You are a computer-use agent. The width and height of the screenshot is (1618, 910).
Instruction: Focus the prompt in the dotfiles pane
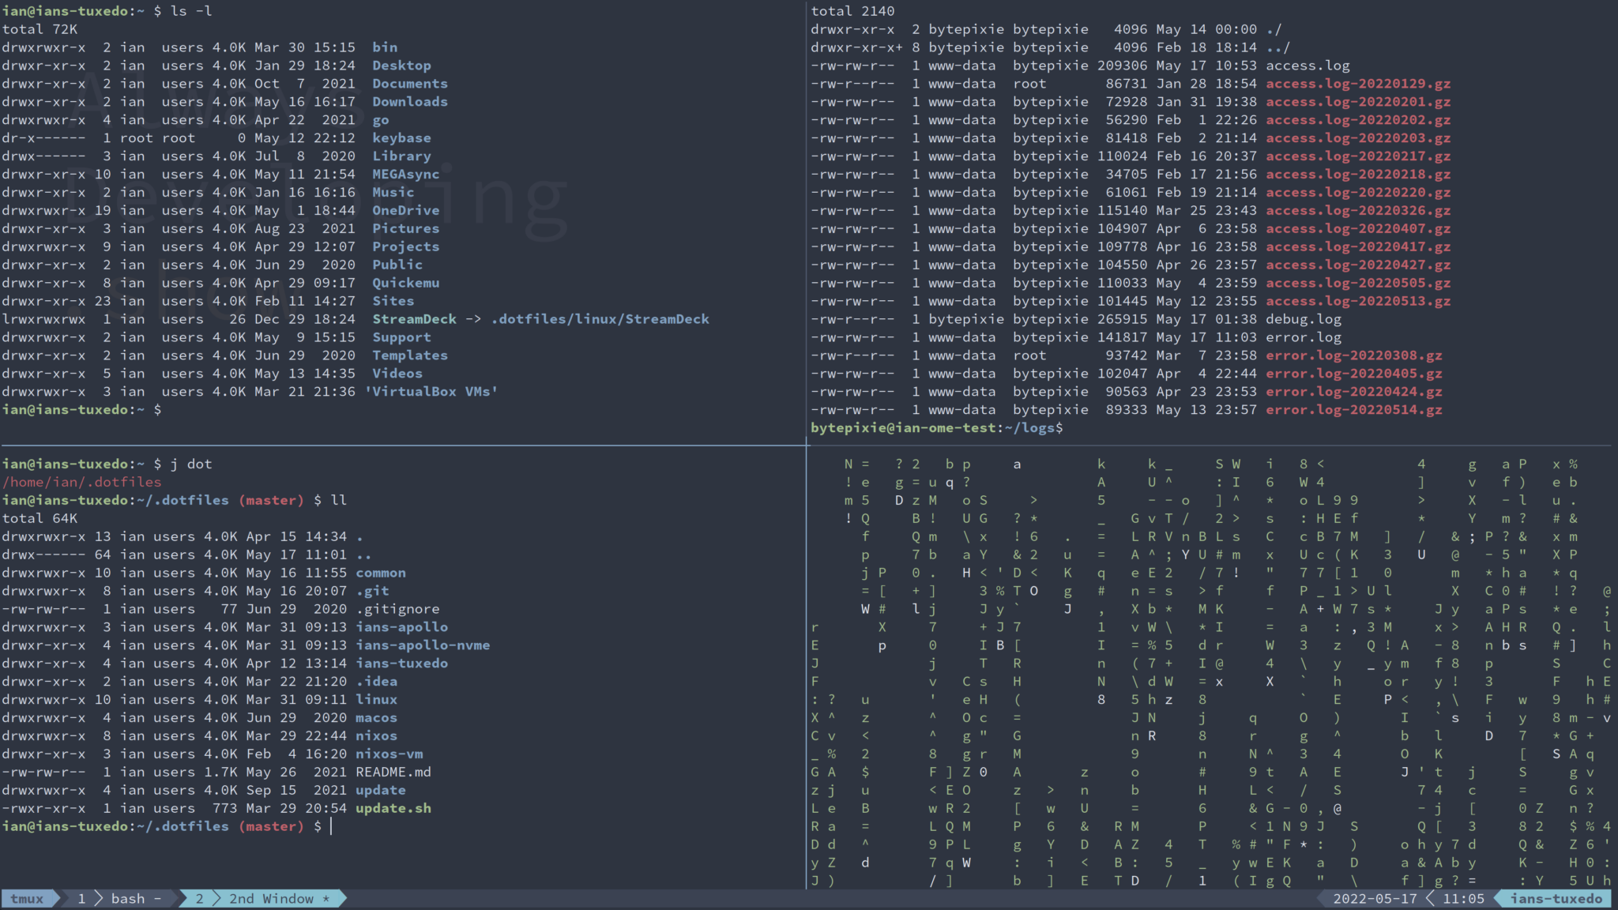(x=332, y=825)
